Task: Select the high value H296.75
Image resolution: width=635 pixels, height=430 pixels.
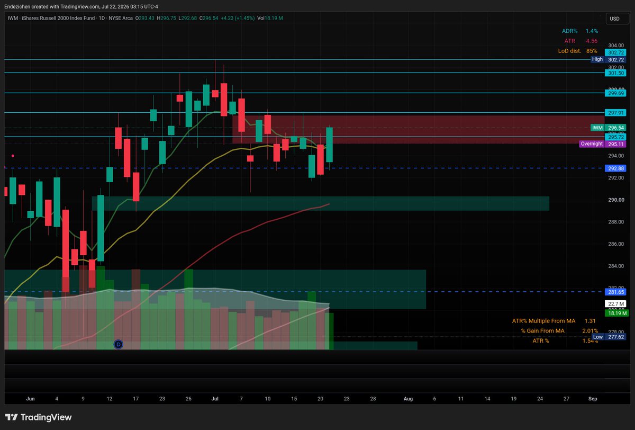Action: 167,18
